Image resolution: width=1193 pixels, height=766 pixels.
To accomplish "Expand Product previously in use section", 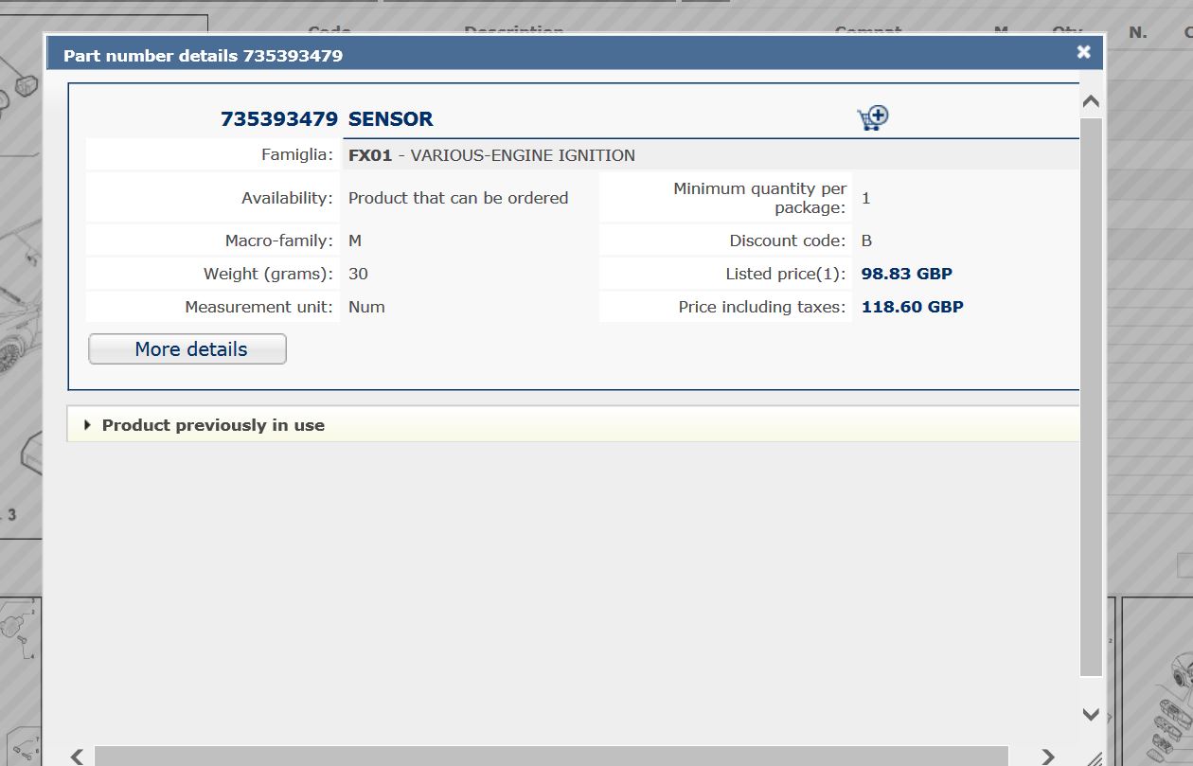I will tap(213, 425).
